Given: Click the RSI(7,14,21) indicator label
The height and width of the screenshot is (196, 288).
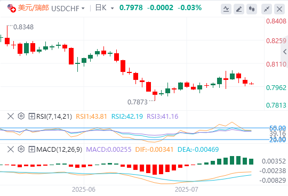Looking at the screenshot, I should point(54,117).
